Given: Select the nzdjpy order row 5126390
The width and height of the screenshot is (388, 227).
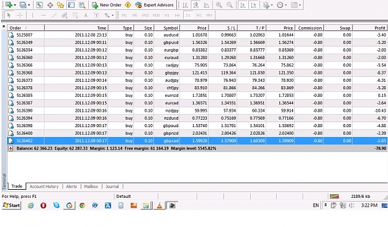Looking at the screenshot, I should 197,110.
